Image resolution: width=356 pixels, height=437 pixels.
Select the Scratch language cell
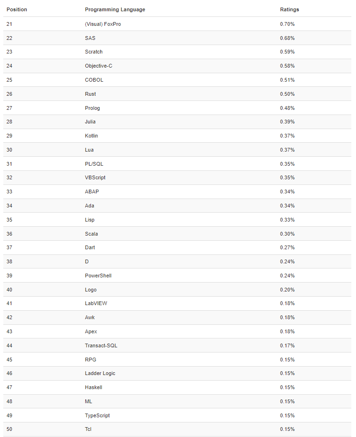[94, 52]
